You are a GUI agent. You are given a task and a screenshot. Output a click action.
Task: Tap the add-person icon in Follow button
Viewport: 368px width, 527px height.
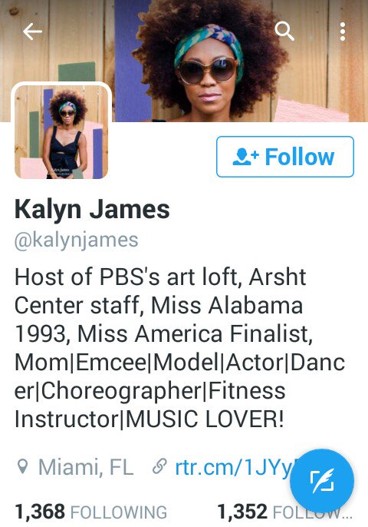245,157
